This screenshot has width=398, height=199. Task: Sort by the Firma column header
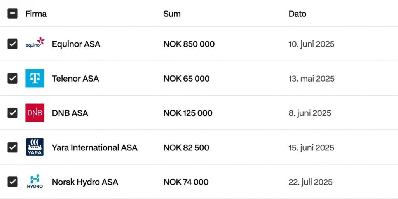36,14
